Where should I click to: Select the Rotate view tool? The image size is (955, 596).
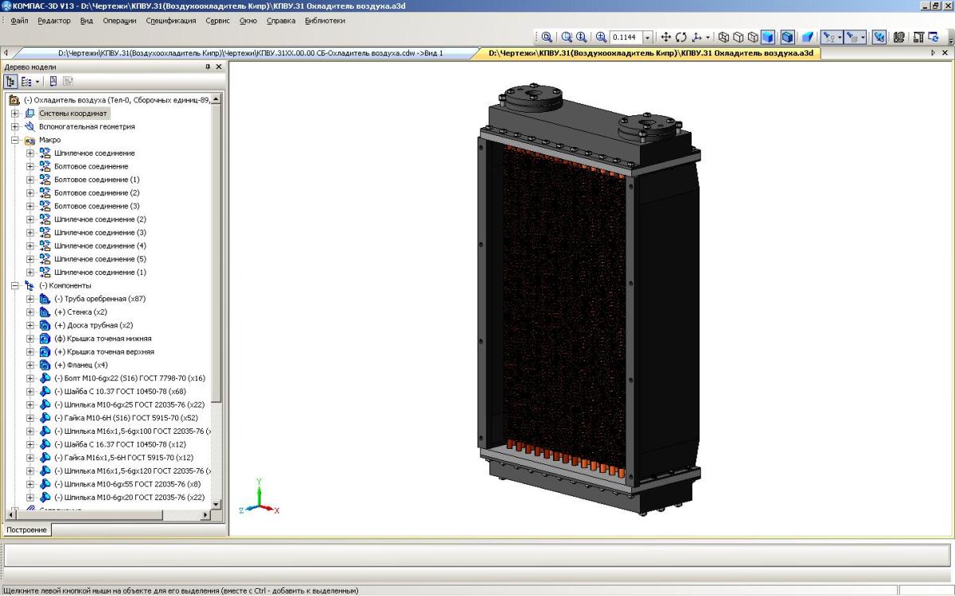(681, 37)
